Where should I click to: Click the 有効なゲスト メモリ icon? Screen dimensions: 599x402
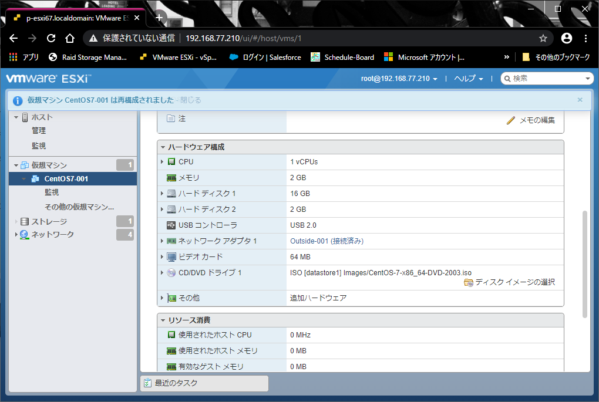[x=171, y=367]
